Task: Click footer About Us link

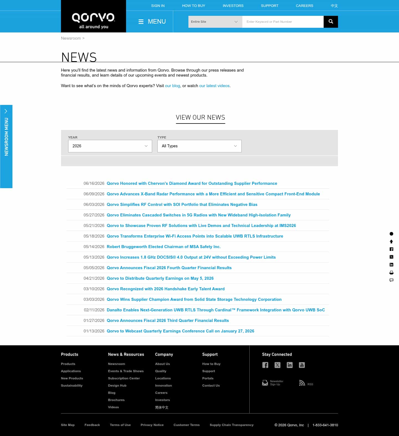Action: (x=162, y=364)
